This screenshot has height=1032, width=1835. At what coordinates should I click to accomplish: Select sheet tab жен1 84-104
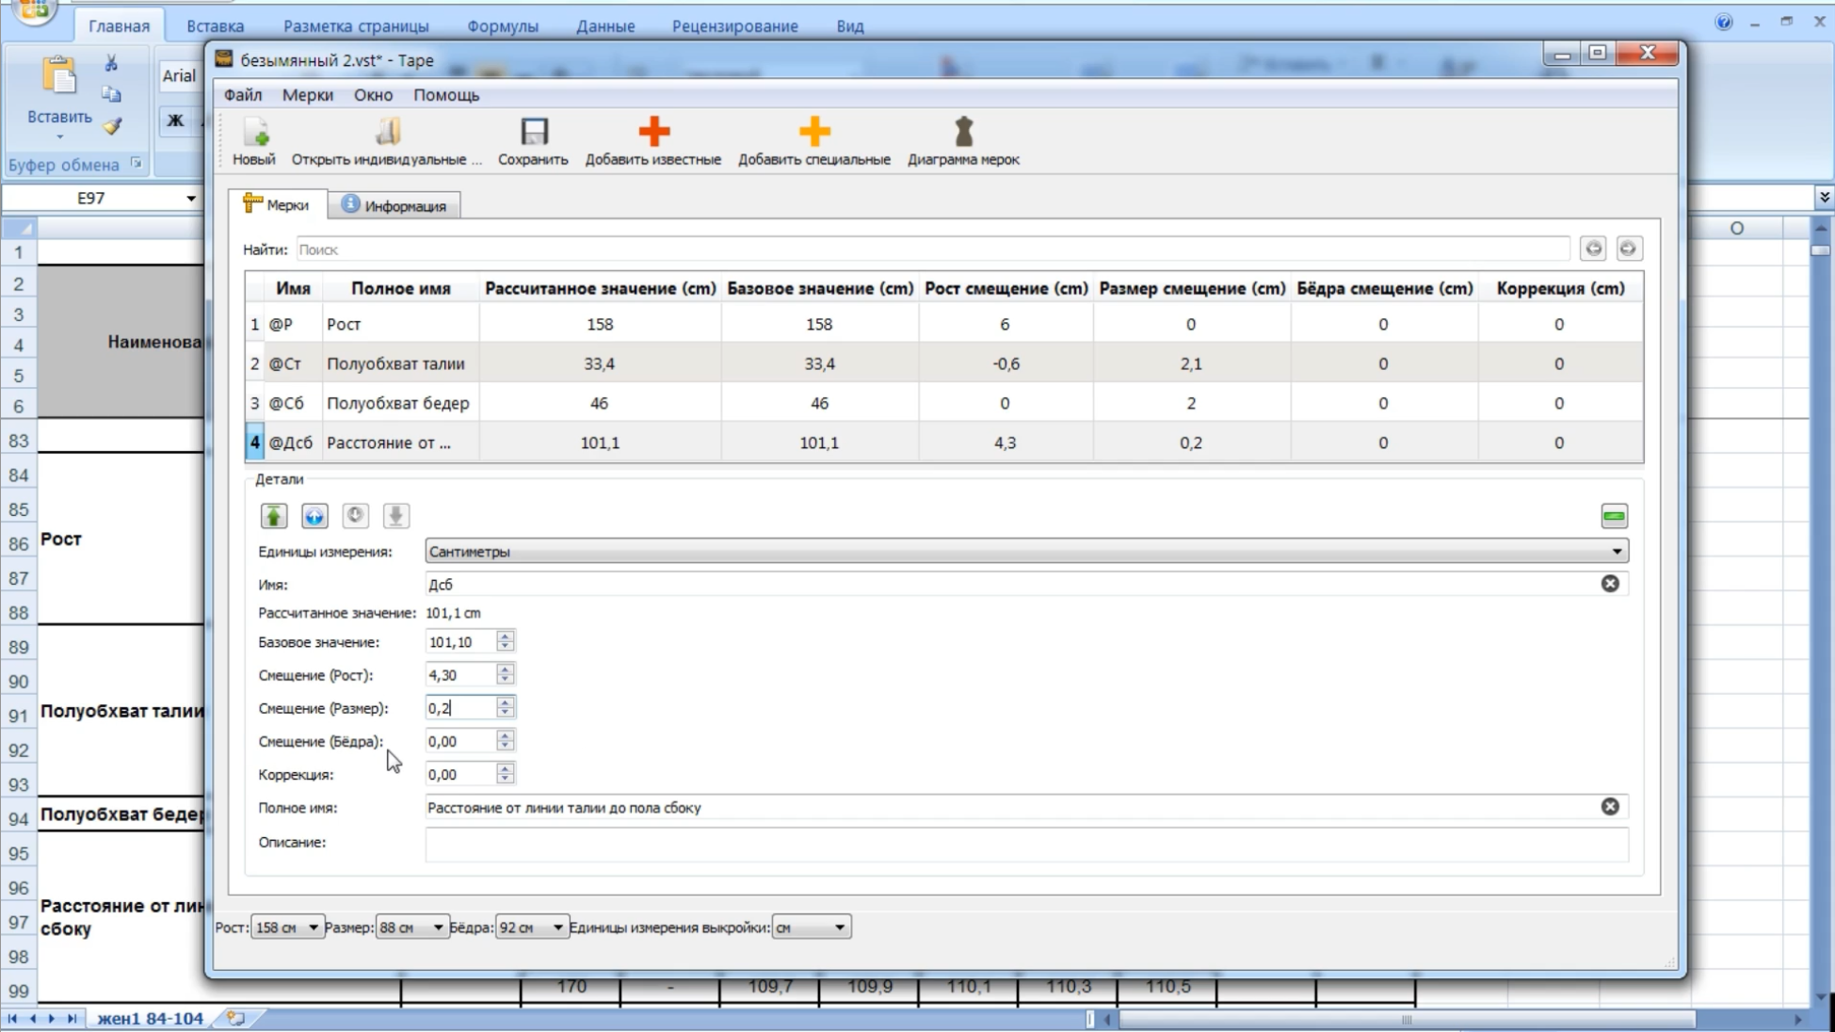pyautogui.click(x=151, y=1019)
